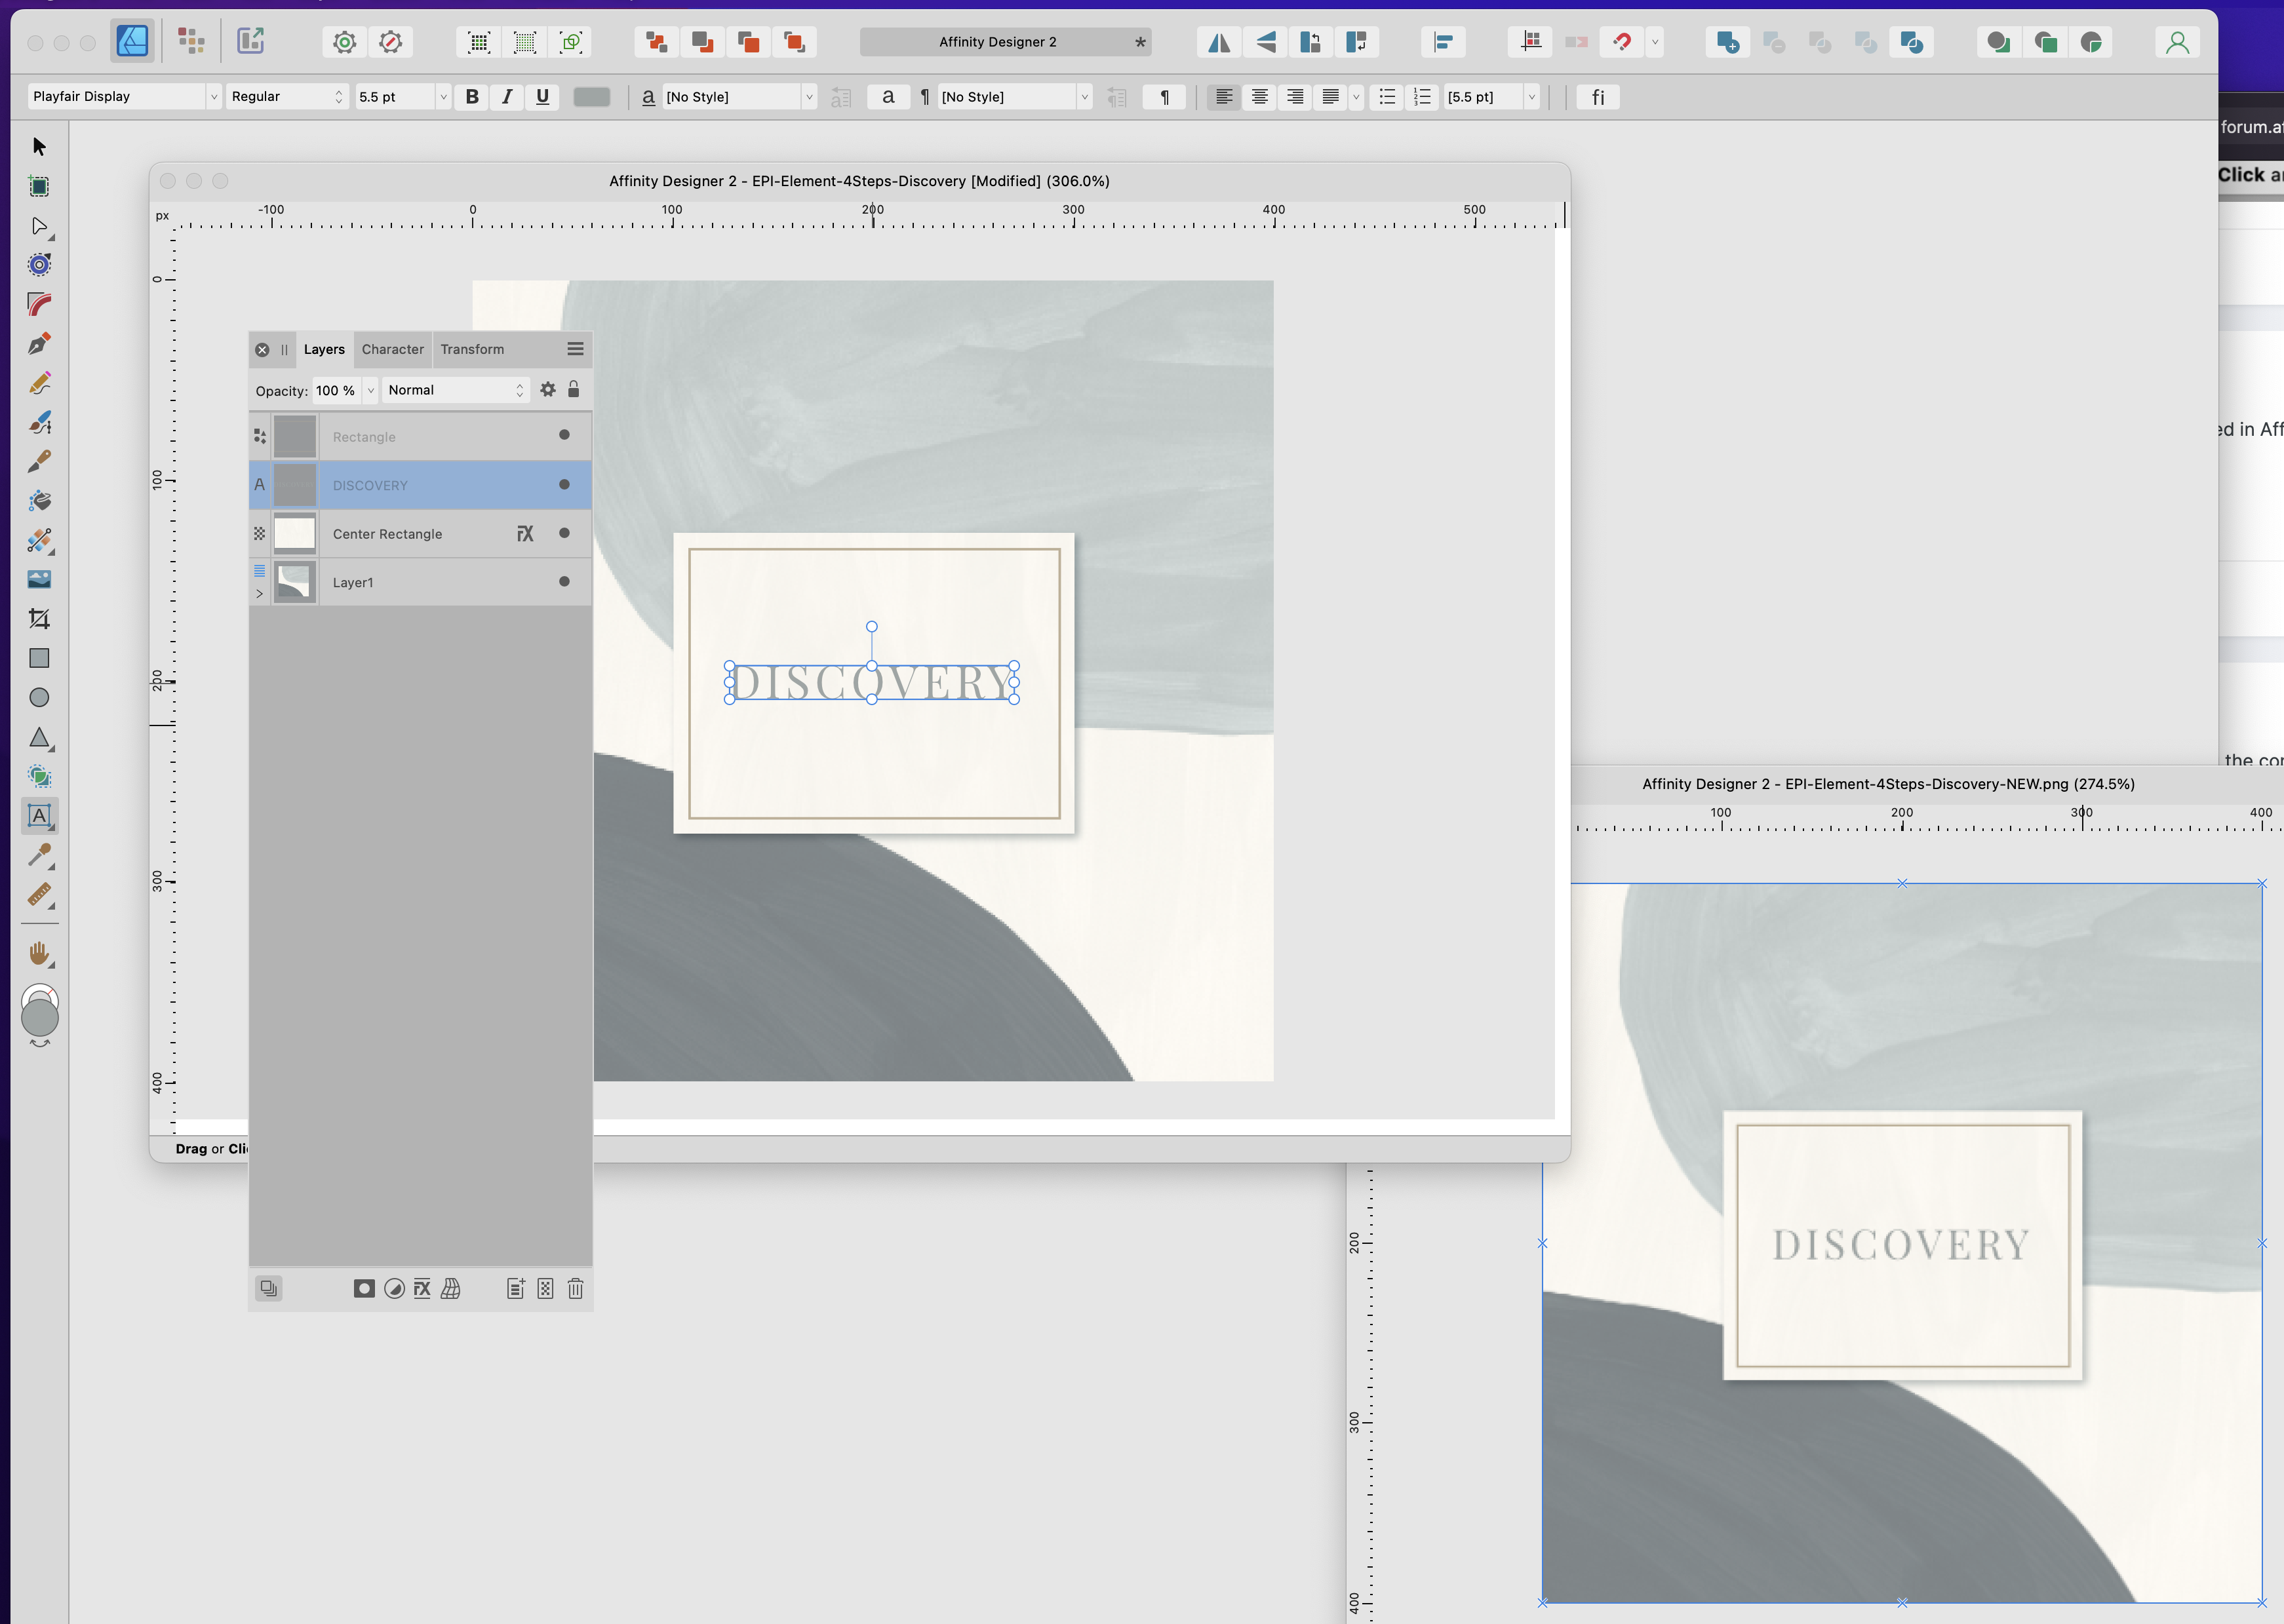Select the Pen tool
This screenshot has width=2284, height=1624.
[x=39, y=344]
